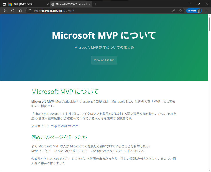Open the mvp.microsoft.com link
The image size is (211, 172).
point(64,126)
